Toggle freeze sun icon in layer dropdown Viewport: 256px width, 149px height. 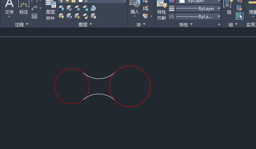67,1
